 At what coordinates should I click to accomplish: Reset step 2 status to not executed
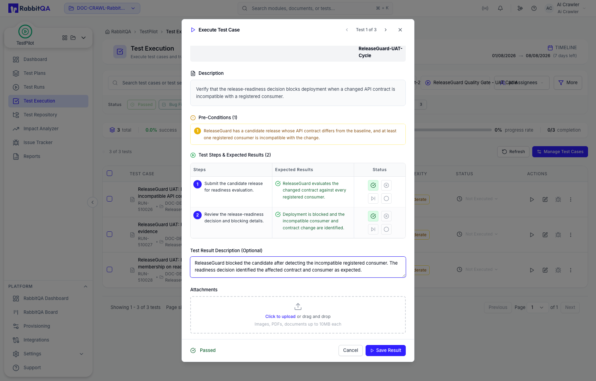pos(386,229)
